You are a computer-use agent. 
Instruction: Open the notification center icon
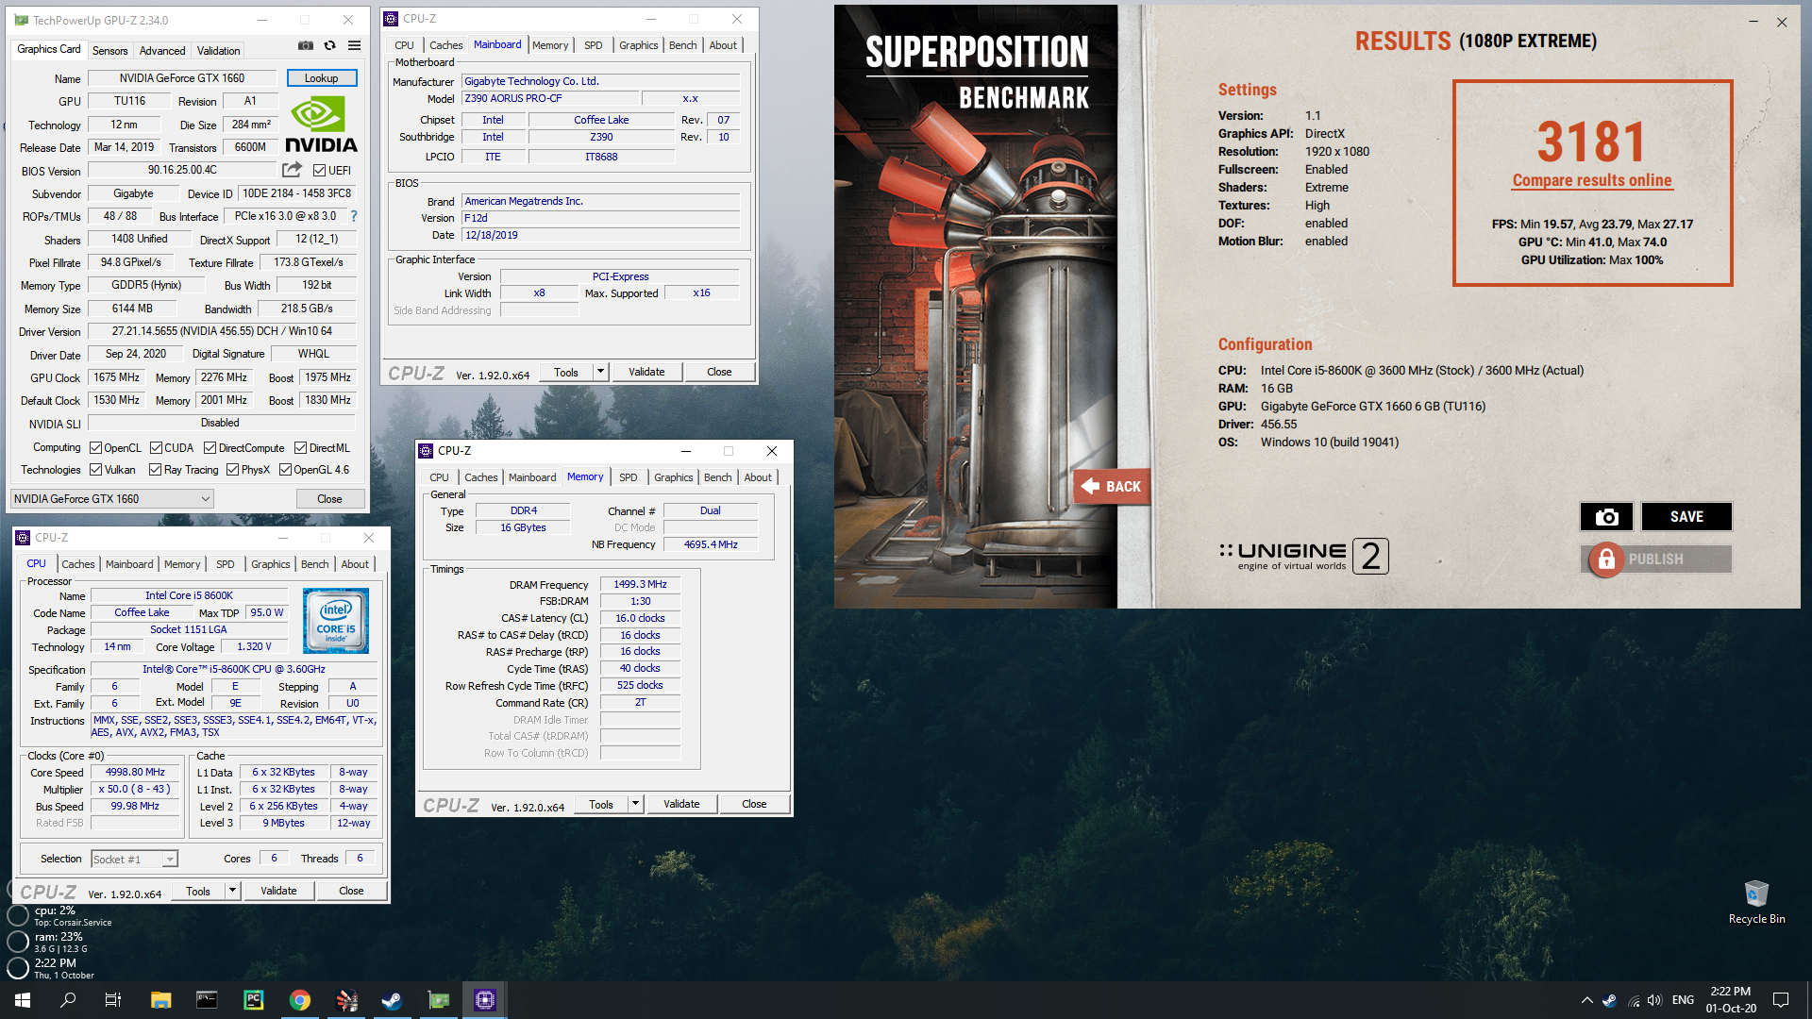coord(1781,1000)
